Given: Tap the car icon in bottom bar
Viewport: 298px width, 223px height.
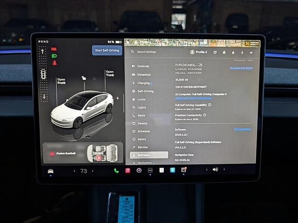Looking at the screenshot, I should [51, 171].
